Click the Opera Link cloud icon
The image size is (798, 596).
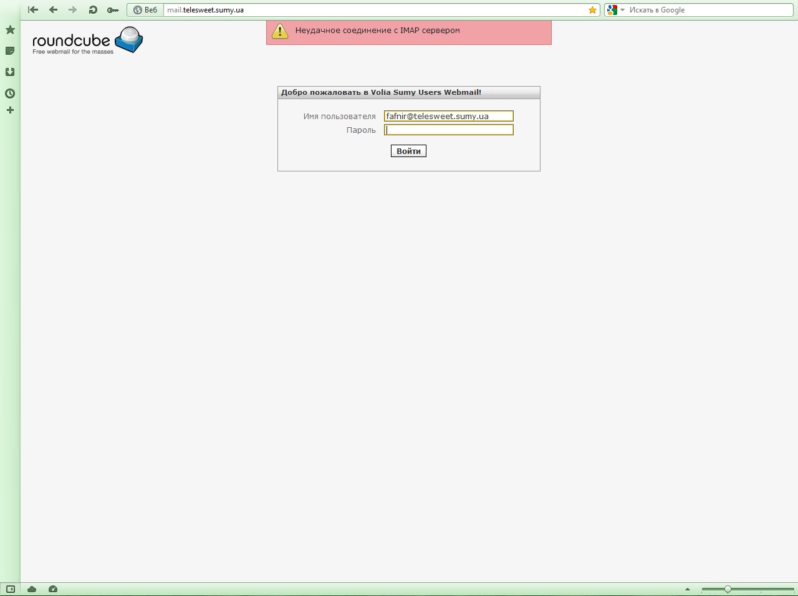[x=32, y=589]
